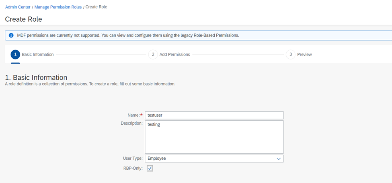392x183 pixels.
Task: Open the User Type Employee combo box
Action: (214, 158)
